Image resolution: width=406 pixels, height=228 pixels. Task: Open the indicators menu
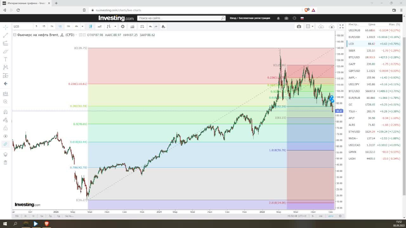(x=132, y=27)
